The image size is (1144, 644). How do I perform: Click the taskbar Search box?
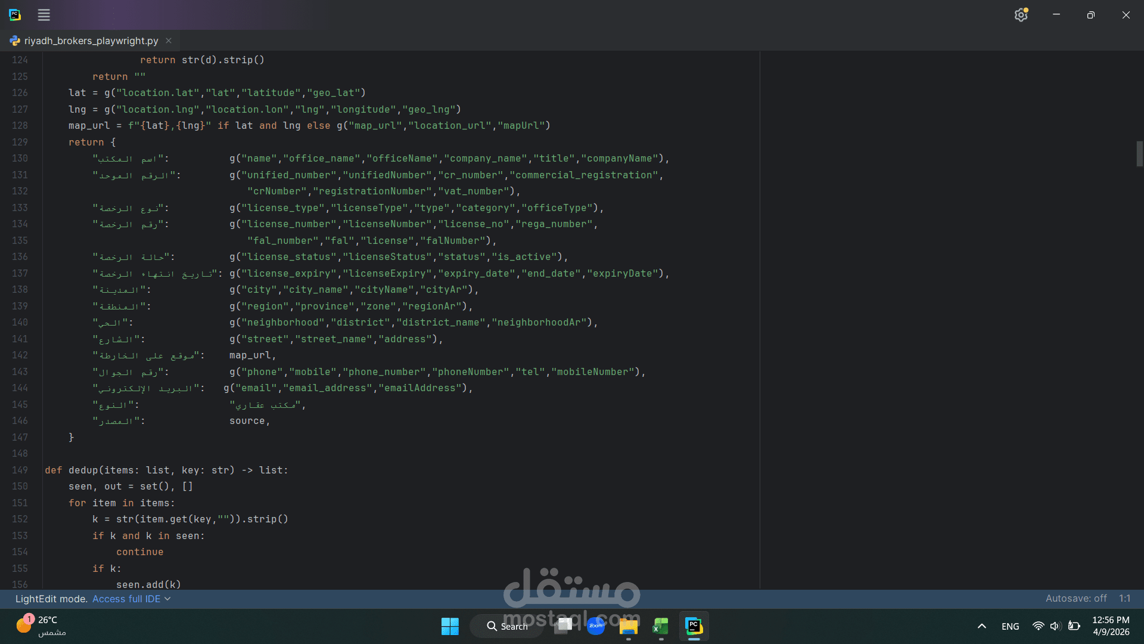tap(507, 626)
